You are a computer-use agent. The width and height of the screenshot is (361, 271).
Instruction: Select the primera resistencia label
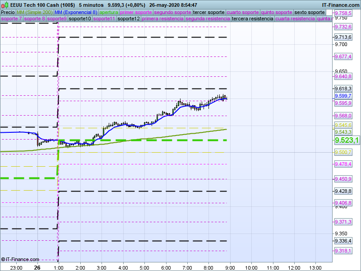pos(162,19)
